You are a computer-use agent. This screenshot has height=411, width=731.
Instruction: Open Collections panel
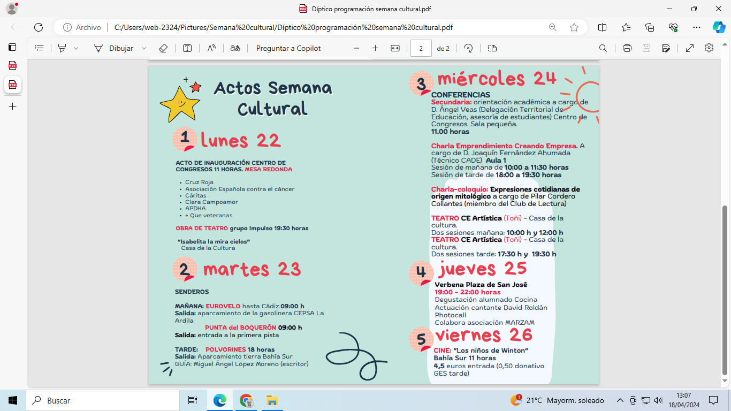[650, 27]
